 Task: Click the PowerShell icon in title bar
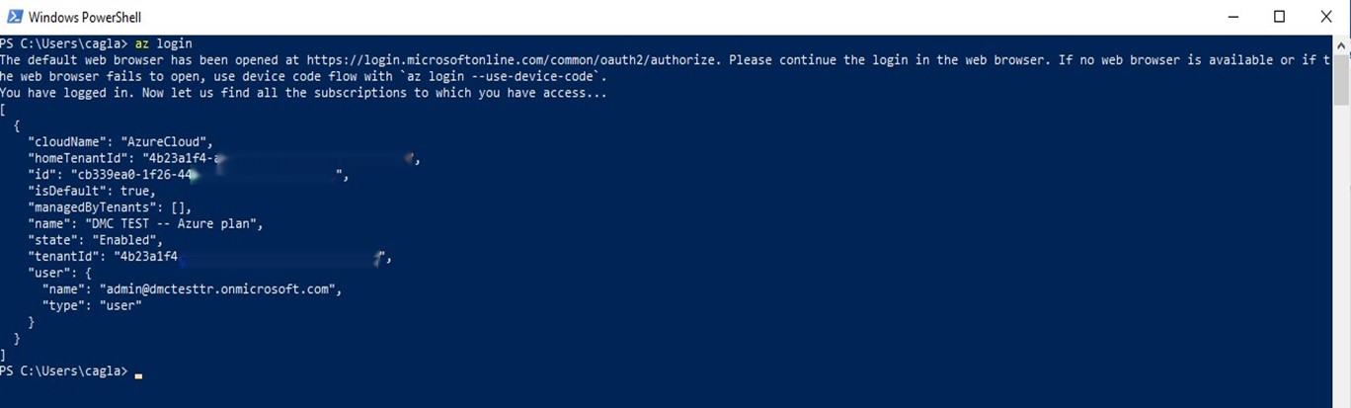click(15, 17)
